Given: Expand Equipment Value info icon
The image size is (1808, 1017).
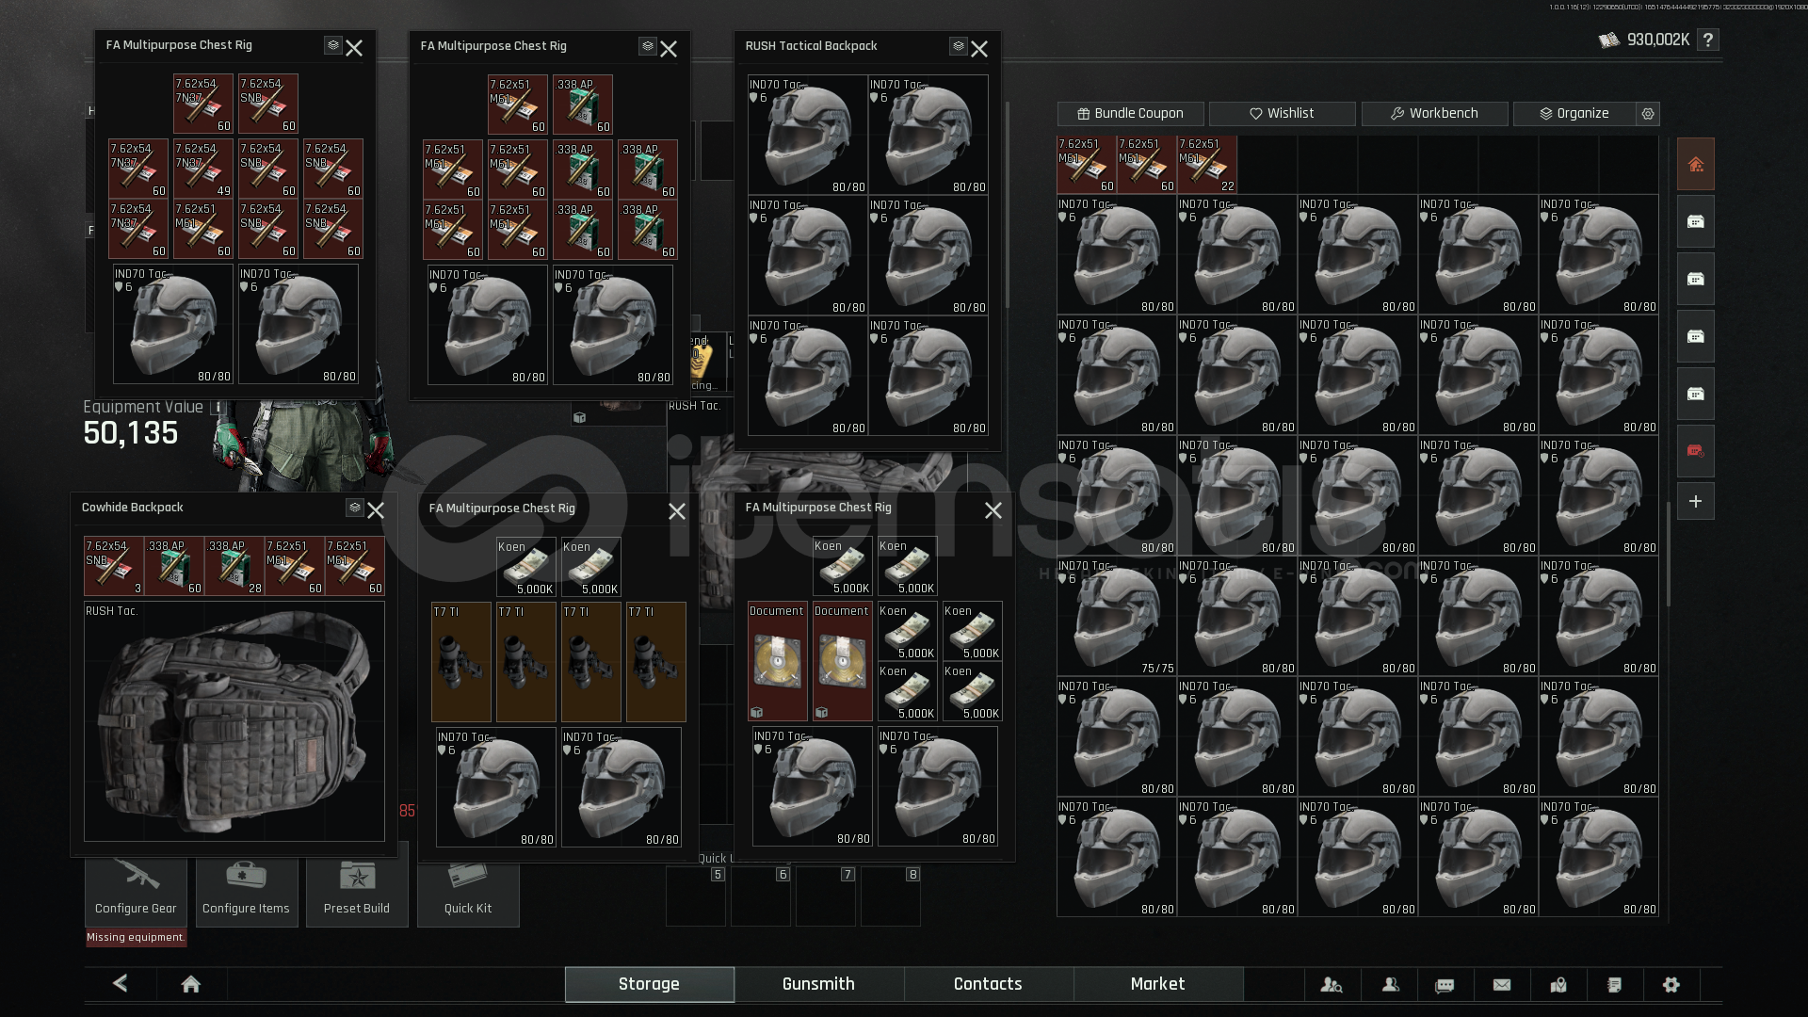Looking at the screenshot, I should point(218,408).
